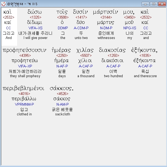Click English gloss 'days'
The image size is (167, 167).
tap(62, 76)
